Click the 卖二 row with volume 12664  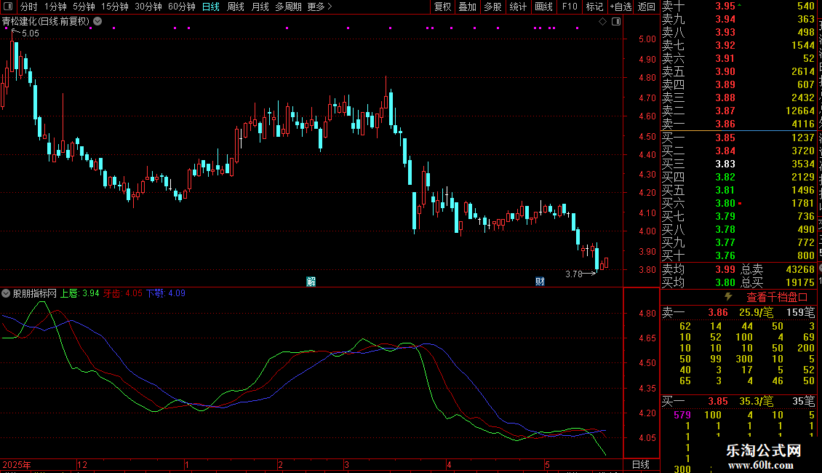point(738,111)
